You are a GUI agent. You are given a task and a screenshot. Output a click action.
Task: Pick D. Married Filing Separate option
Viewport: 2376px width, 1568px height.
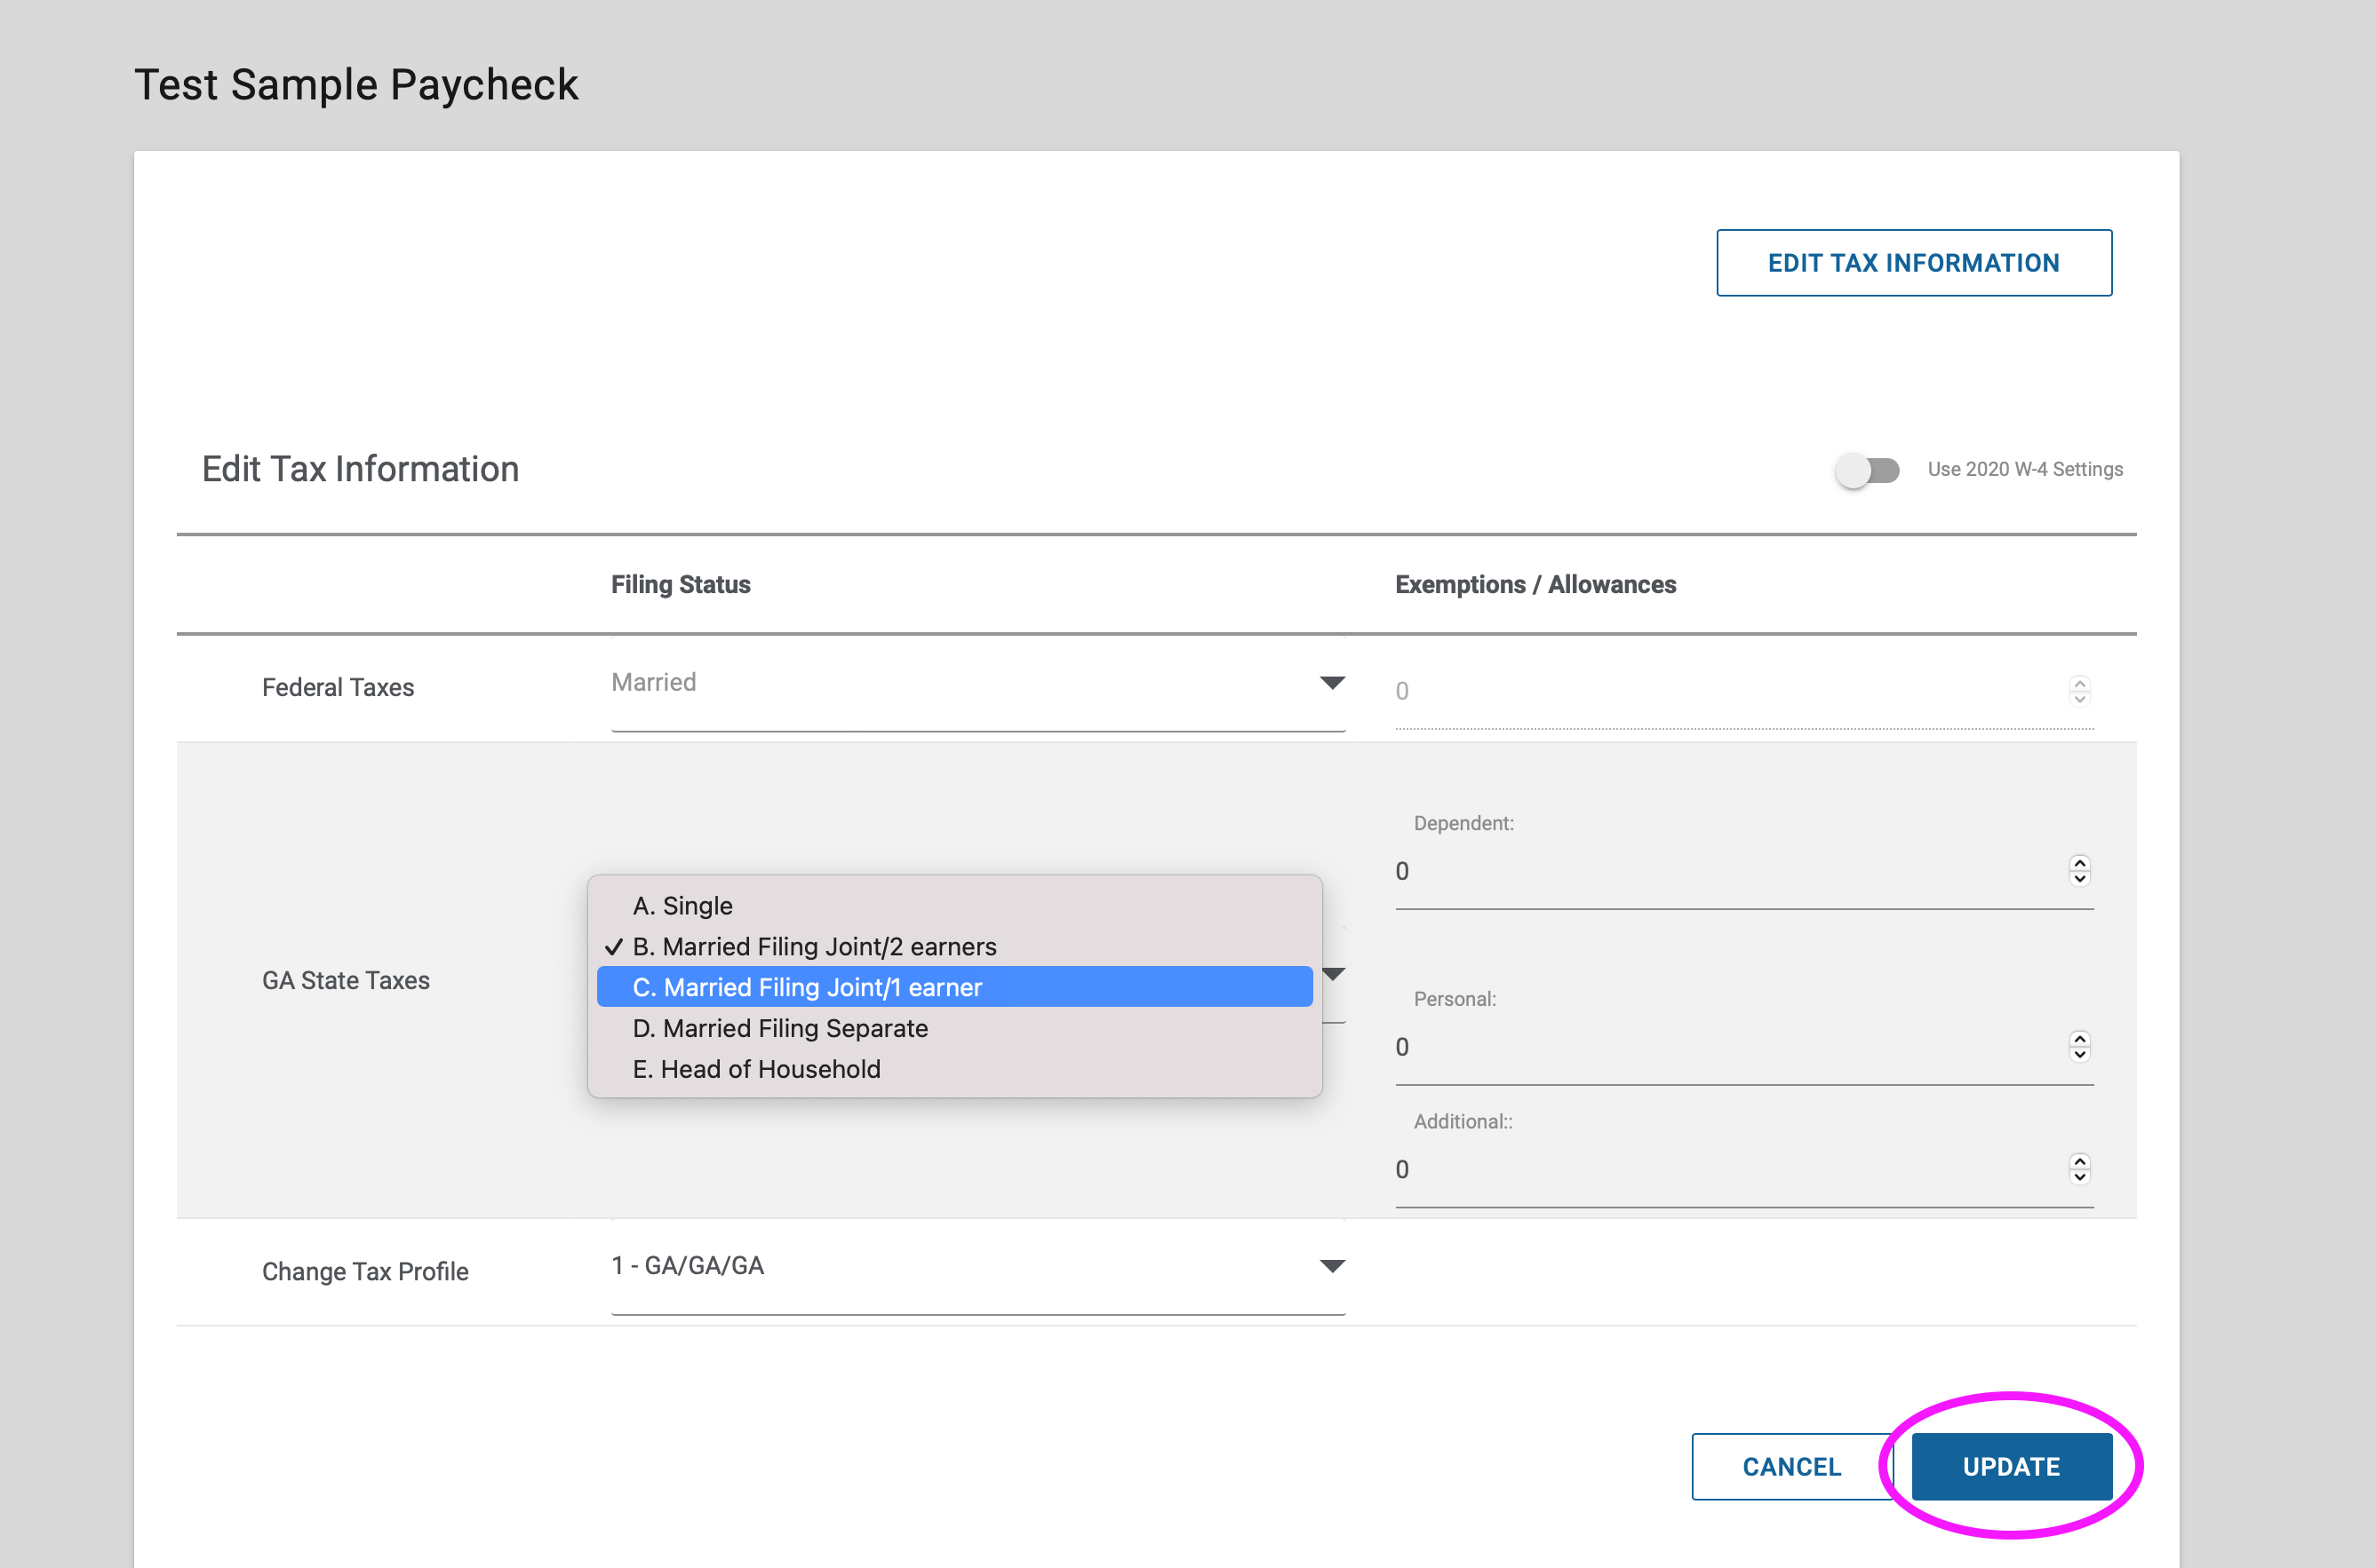[955, 1028]
